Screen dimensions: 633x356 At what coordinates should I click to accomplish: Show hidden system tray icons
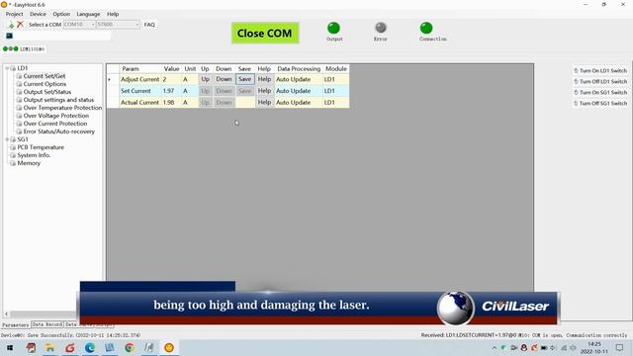495,347
